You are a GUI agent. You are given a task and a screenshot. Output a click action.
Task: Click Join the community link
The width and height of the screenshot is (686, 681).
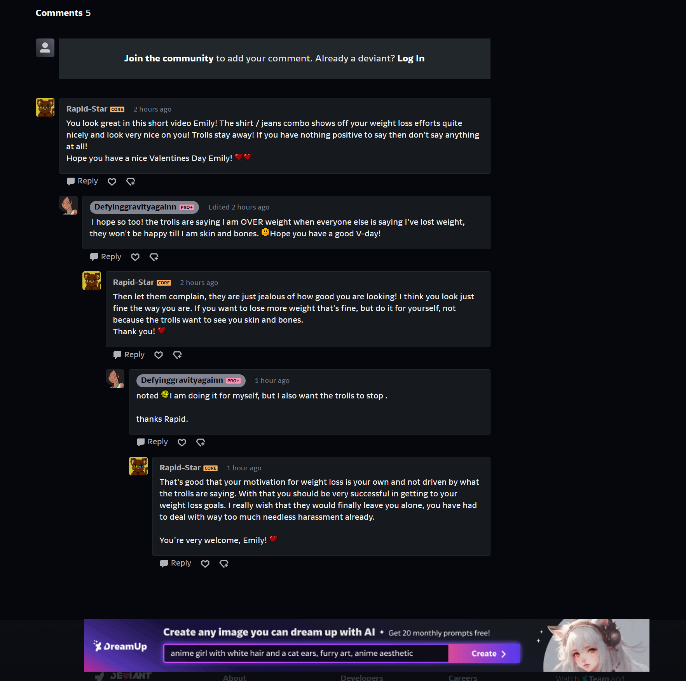pos(169,58)
